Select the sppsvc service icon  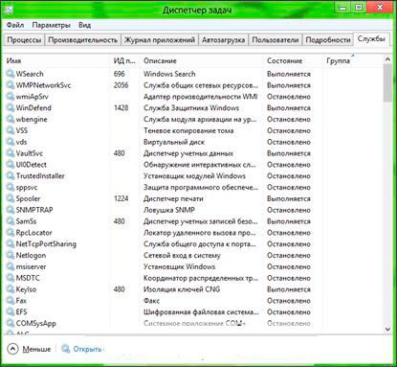(x=11, y=187)
